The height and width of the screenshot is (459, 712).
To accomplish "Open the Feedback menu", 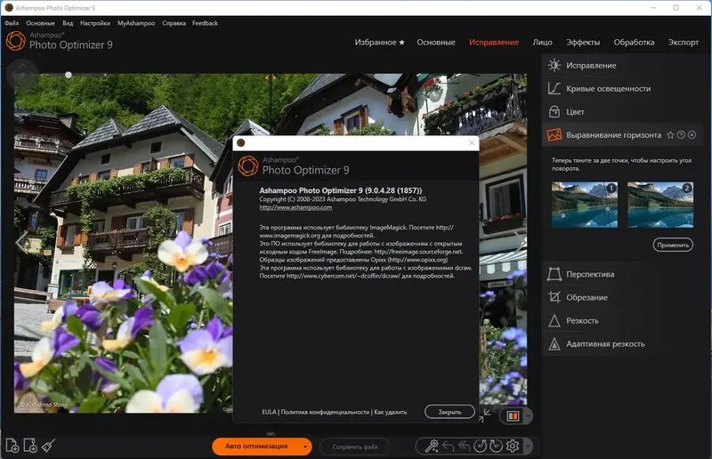I will 205,23.
